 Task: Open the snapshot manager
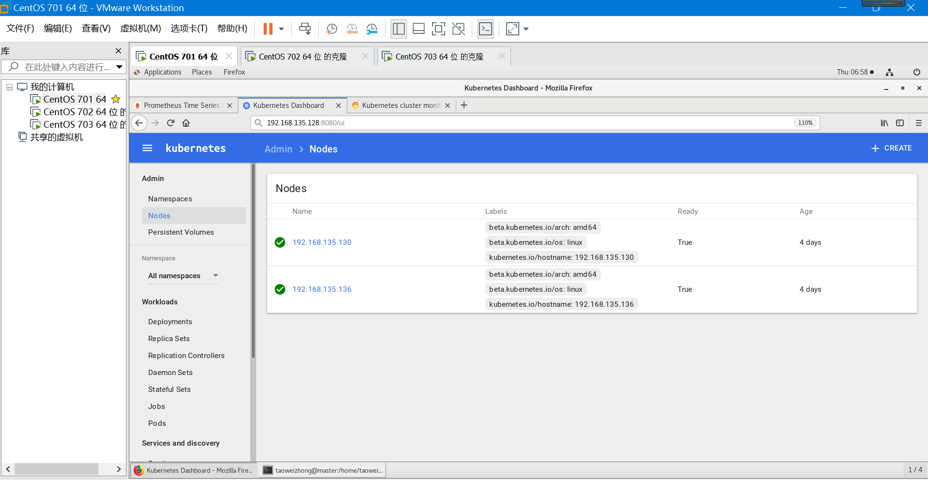[x=372, y=29]
